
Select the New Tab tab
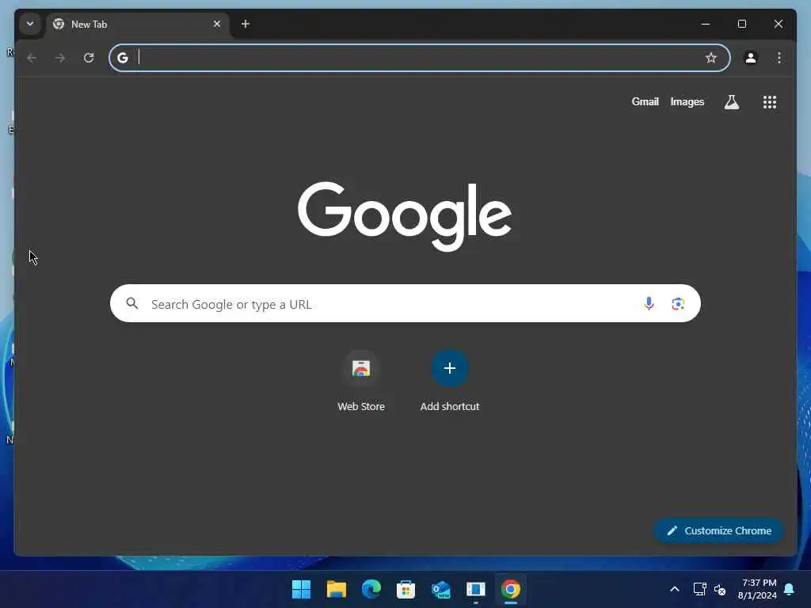pos(138,25)
